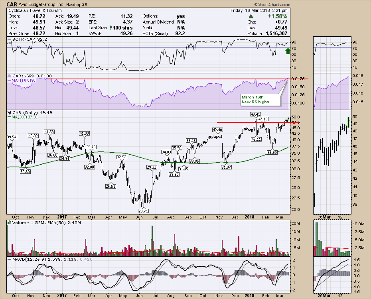Click the '32.00' price label
The image size is (371, 299).
[x=89, y=167]
